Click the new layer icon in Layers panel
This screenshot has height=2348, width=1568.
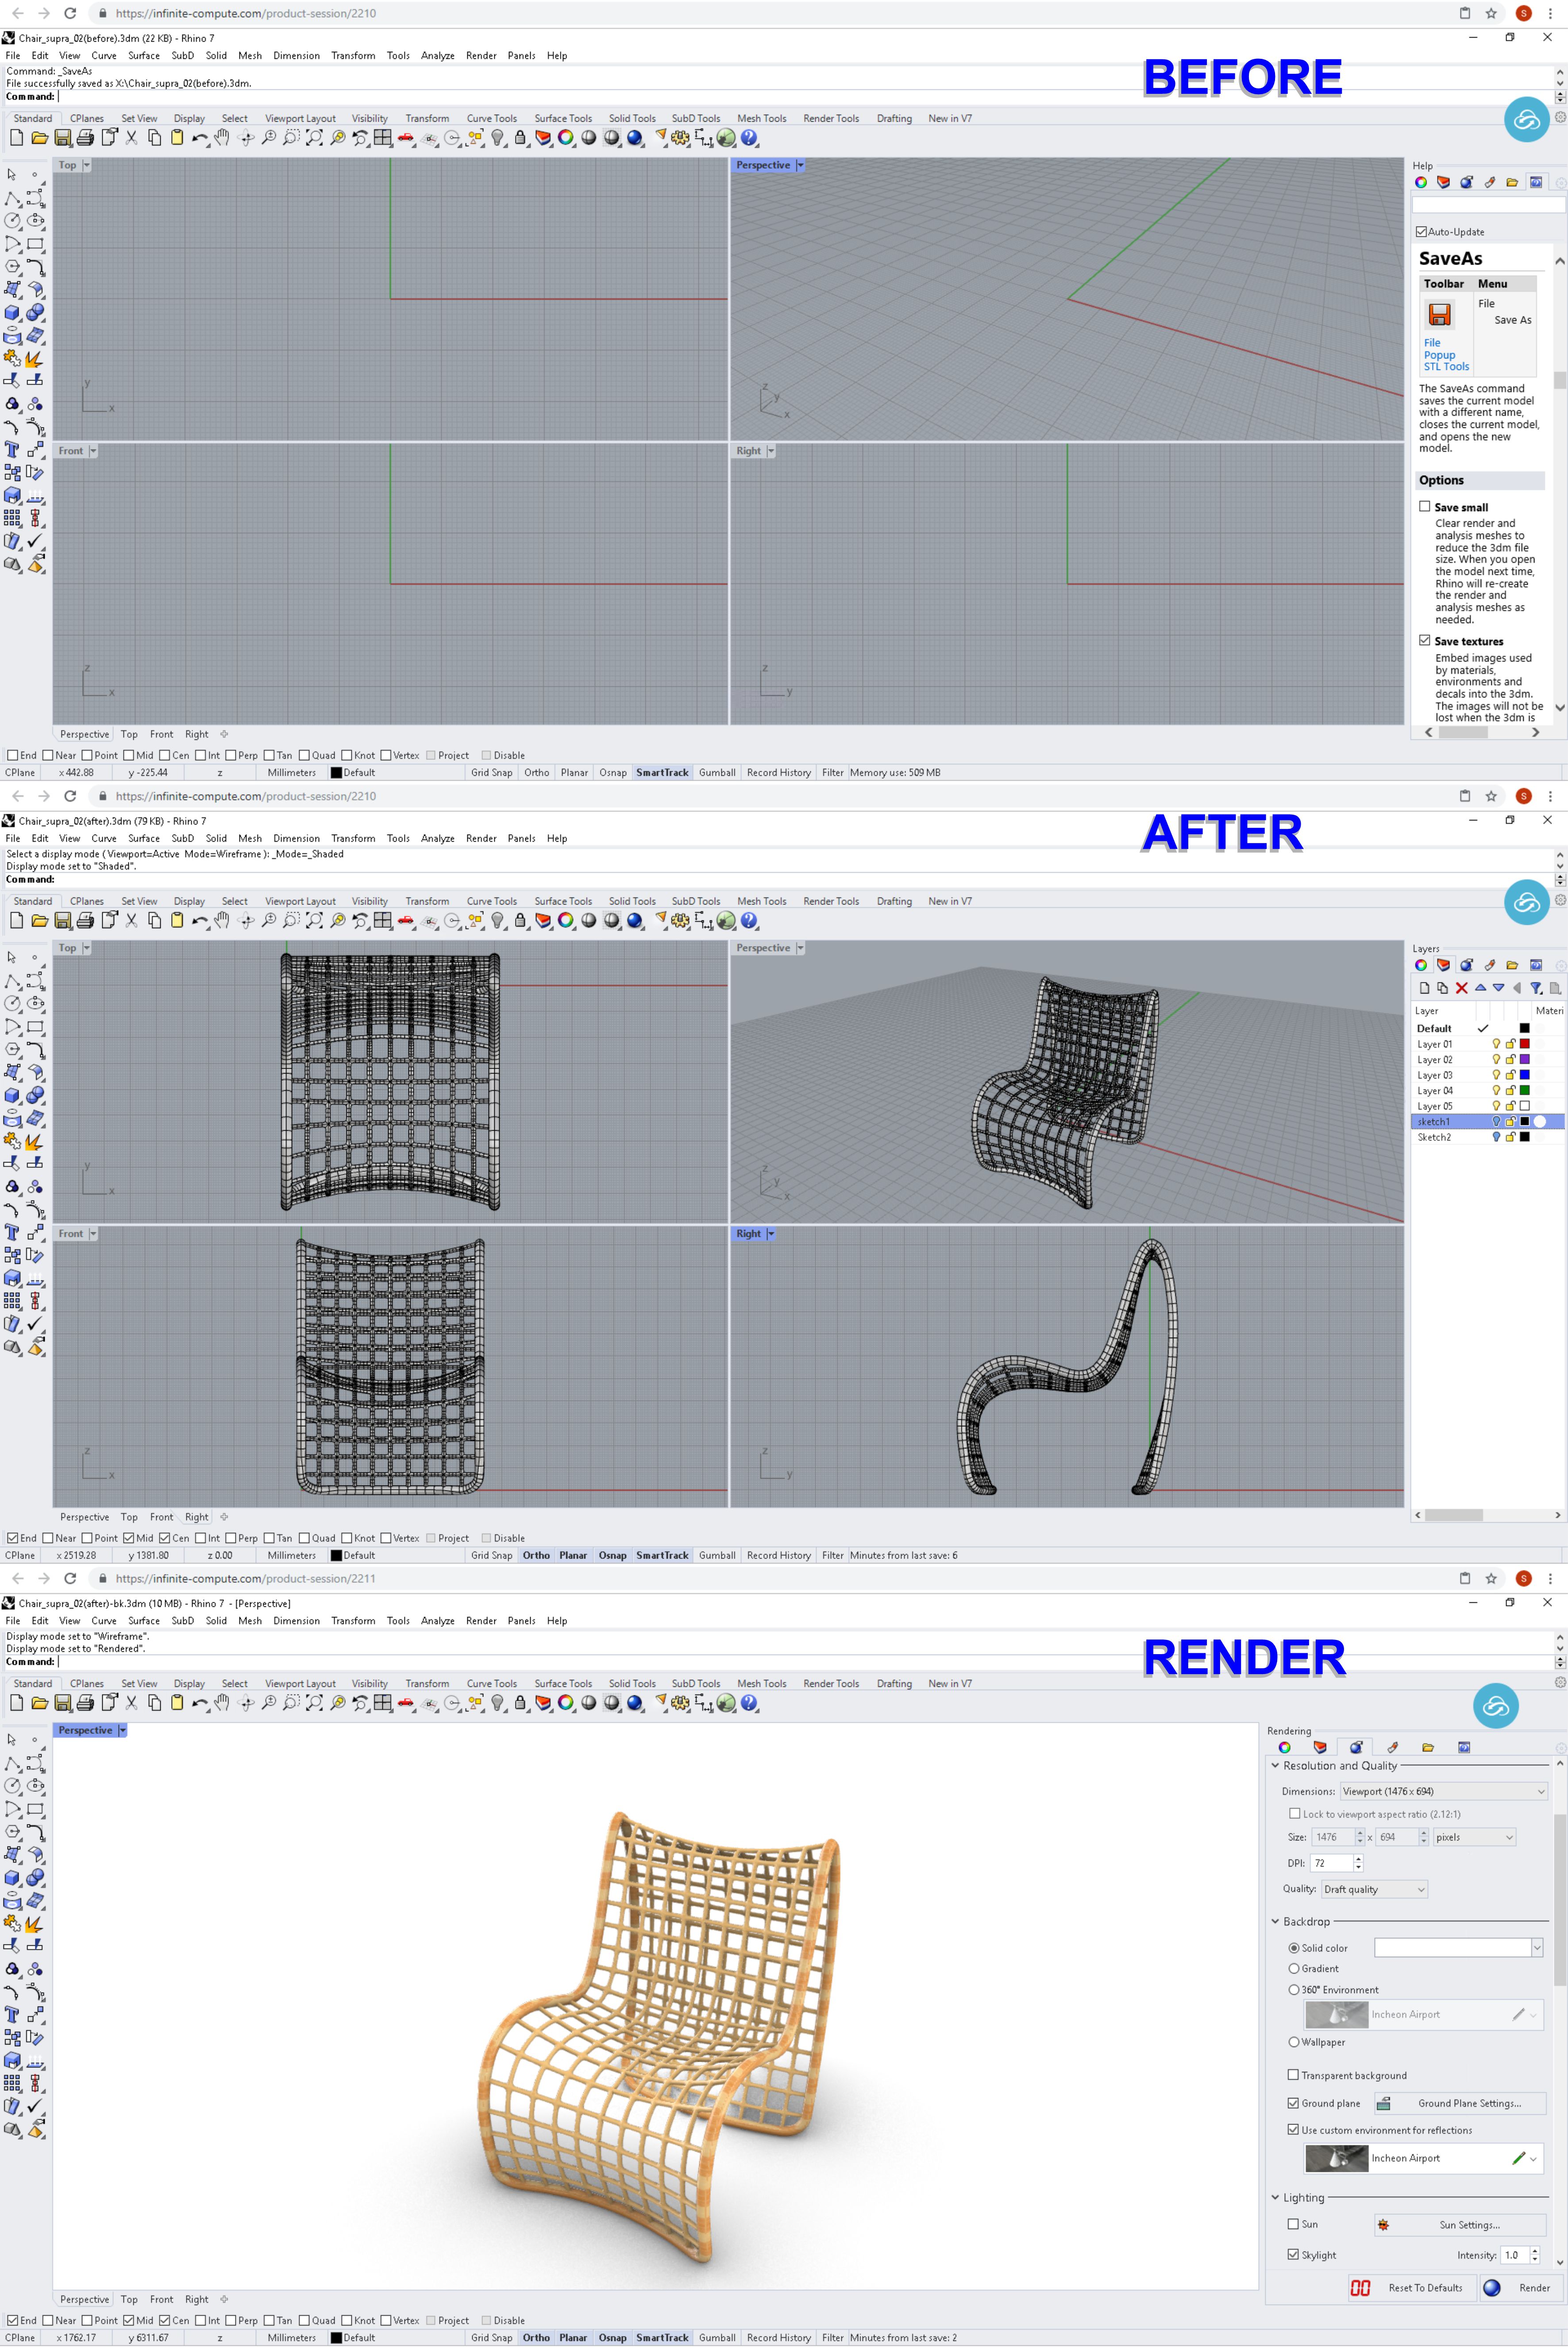click(x=1424, y=988)
